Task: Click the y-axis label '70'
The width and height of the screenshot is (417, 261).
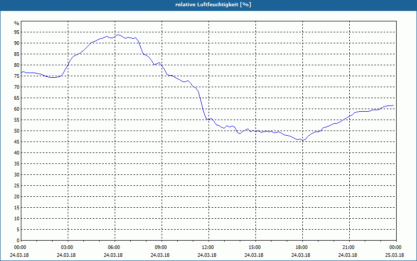Action: click(x=17, y=87)
